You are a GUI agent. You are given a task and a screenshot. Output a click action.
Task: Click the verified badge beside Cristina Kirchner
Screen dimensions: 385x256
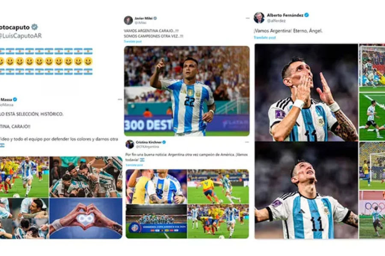(164, 142)
